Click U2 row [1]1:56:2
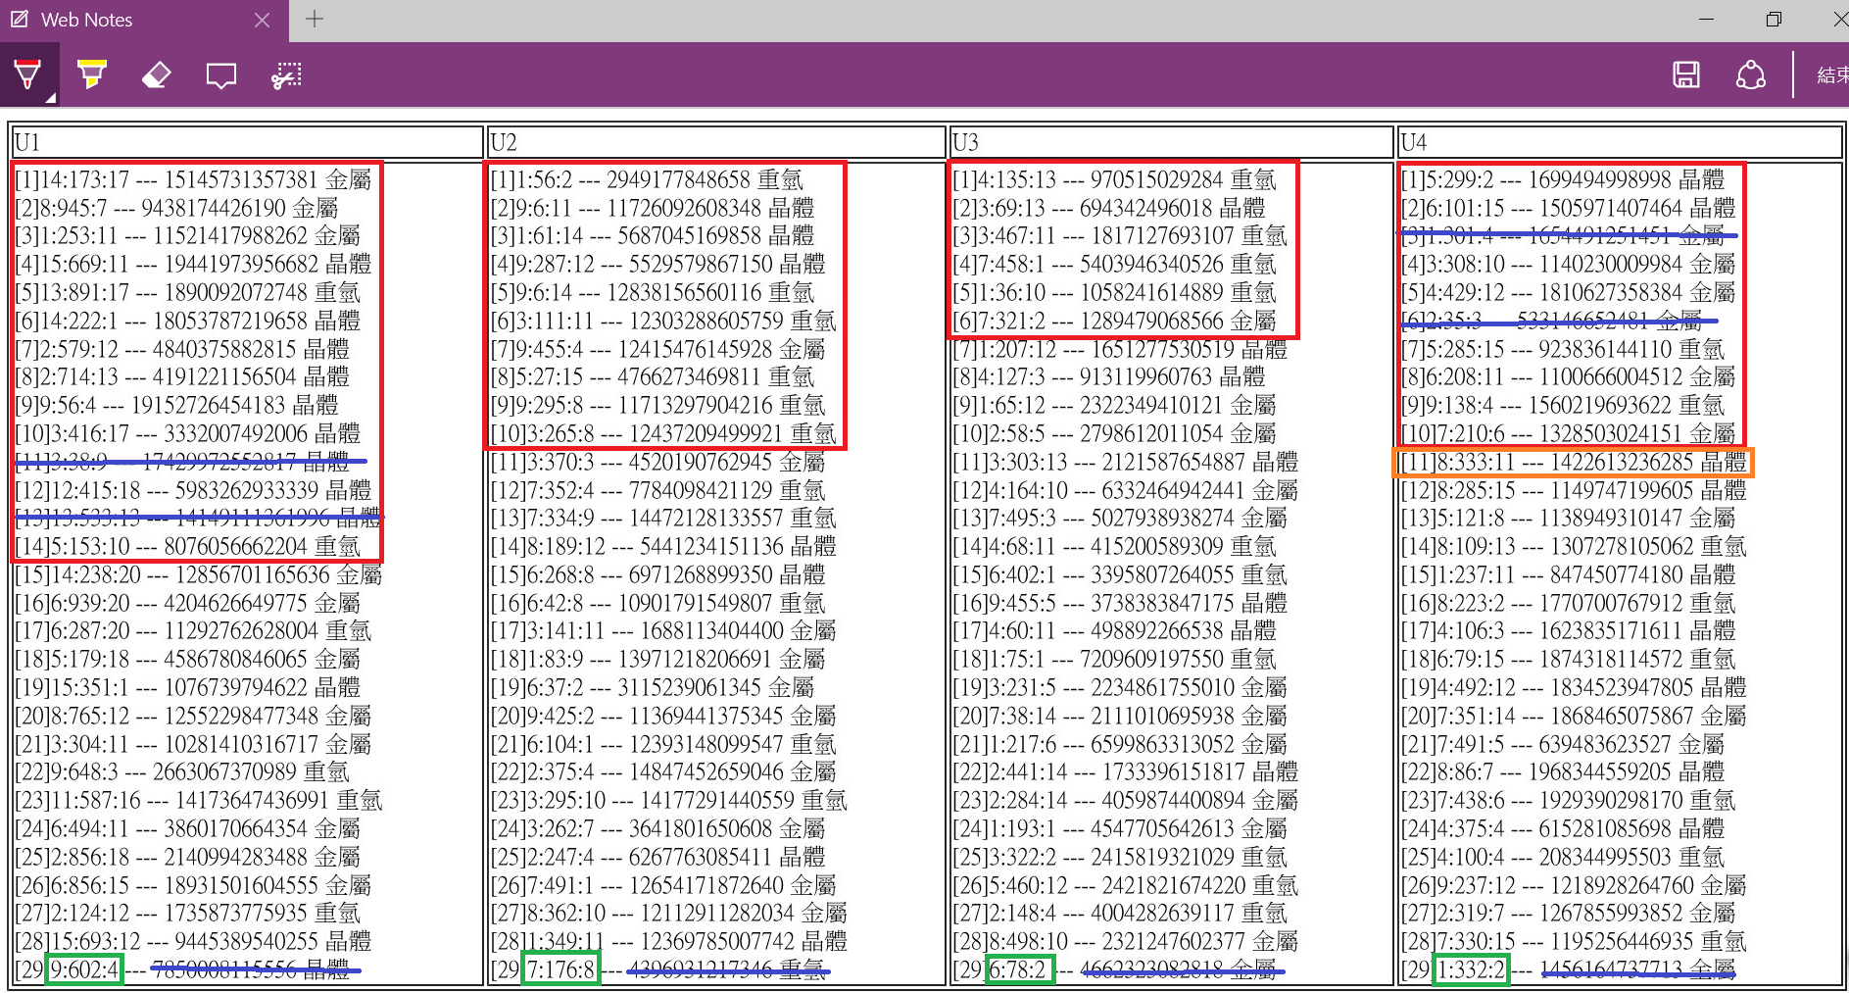Screen dimensions: 1849x993 (x=647, y=180)
